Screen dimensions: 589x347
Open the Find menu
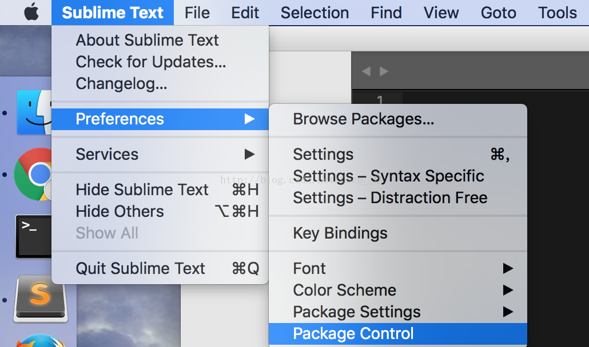(386, 13)
